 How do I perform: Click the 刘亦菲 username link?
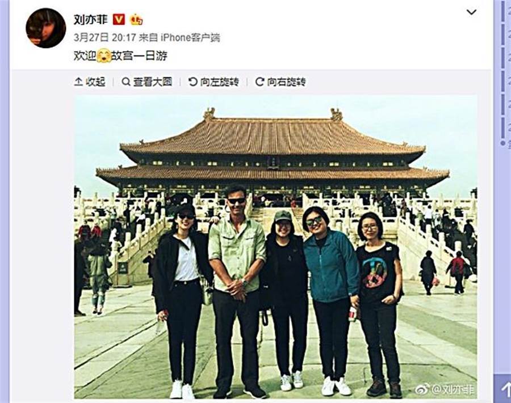91,20
